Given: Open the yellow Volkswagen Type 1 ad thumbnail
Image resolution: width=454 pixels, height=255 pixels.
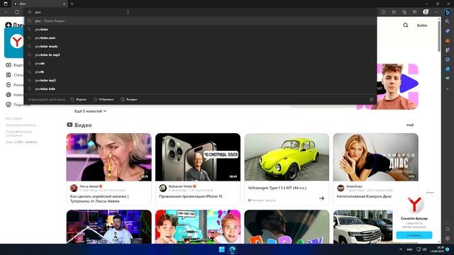Looking at the screenshot, I should click(287, 157).
